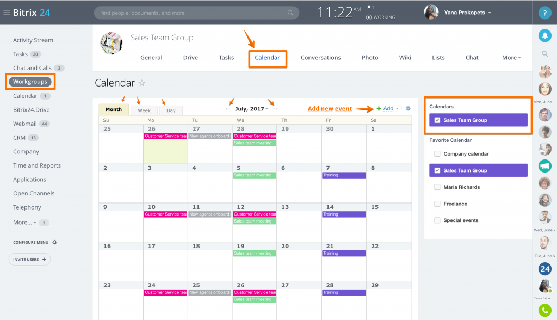Check the Special events calendar checkbox
This screenshot has width=557, height=320.
pyautogui.click(x=437, y=220)
